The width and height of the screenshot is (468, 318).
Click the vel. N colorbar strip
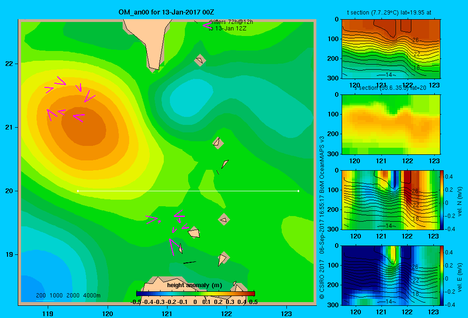point(442,200)
